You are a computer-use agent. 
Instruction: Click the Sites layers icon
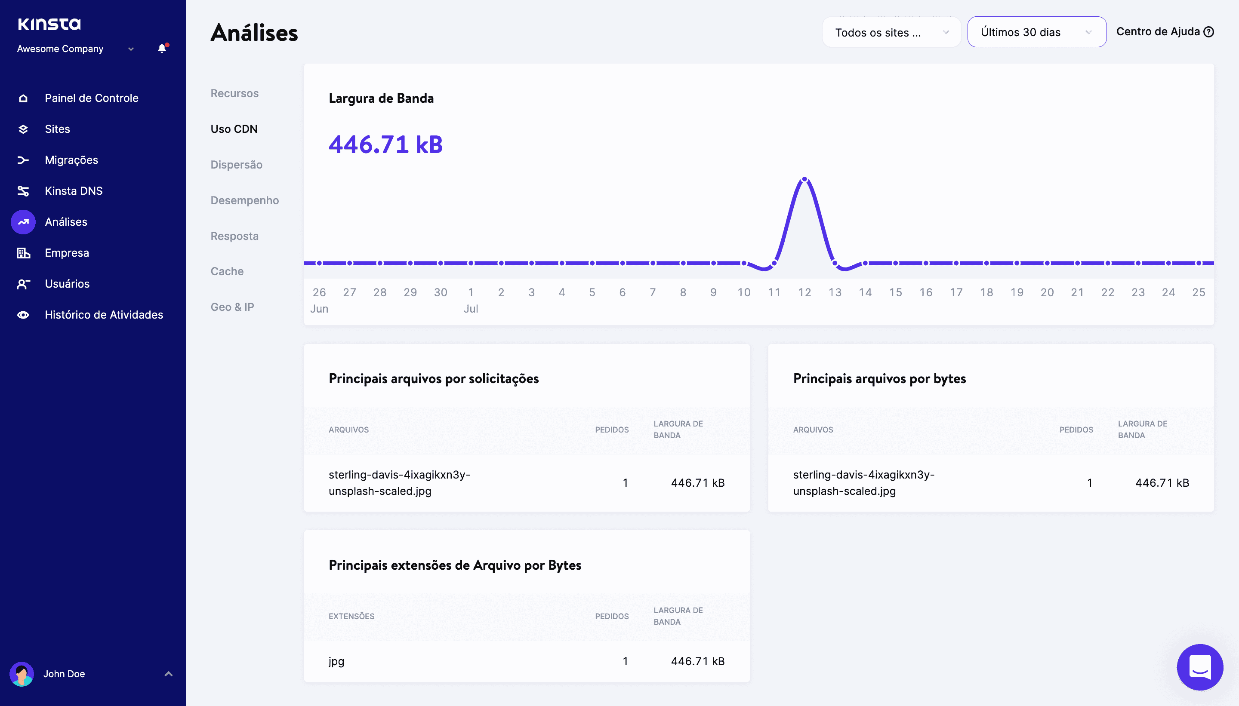(x=23, y=129)
